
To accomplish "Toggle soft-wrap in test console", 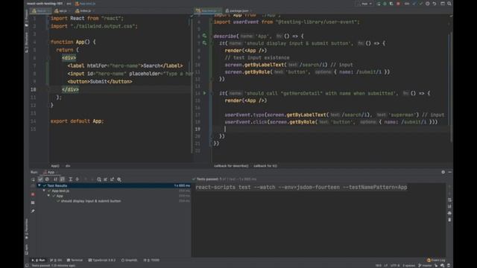I will click(x=449, y=200).
